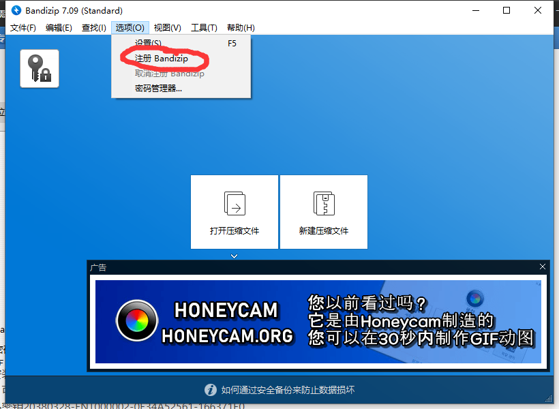The image size is (559, 409).
Task: Close the Bandizip window
Action: click(538, 10)
